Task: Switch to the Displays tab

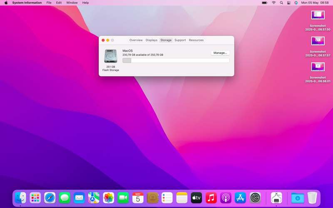Action: click(x=152, y=40)
